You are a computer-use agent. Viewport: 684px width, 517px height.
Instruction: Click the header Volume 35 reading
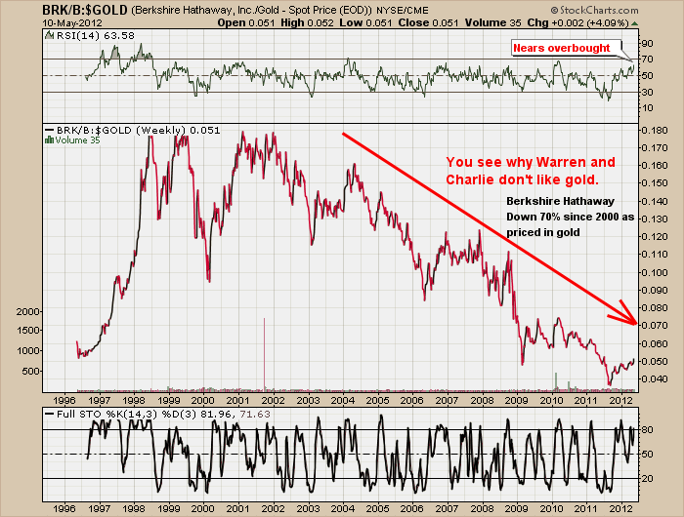(x=492, y=22)
